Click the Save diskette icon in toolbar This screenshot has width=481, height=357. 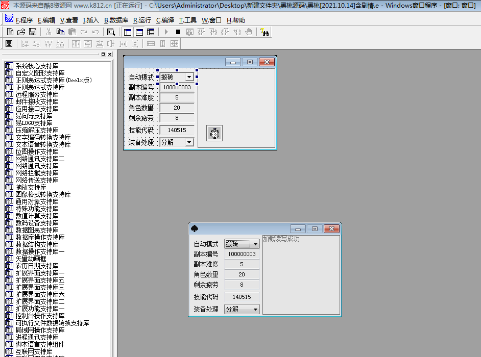point(32,32)
